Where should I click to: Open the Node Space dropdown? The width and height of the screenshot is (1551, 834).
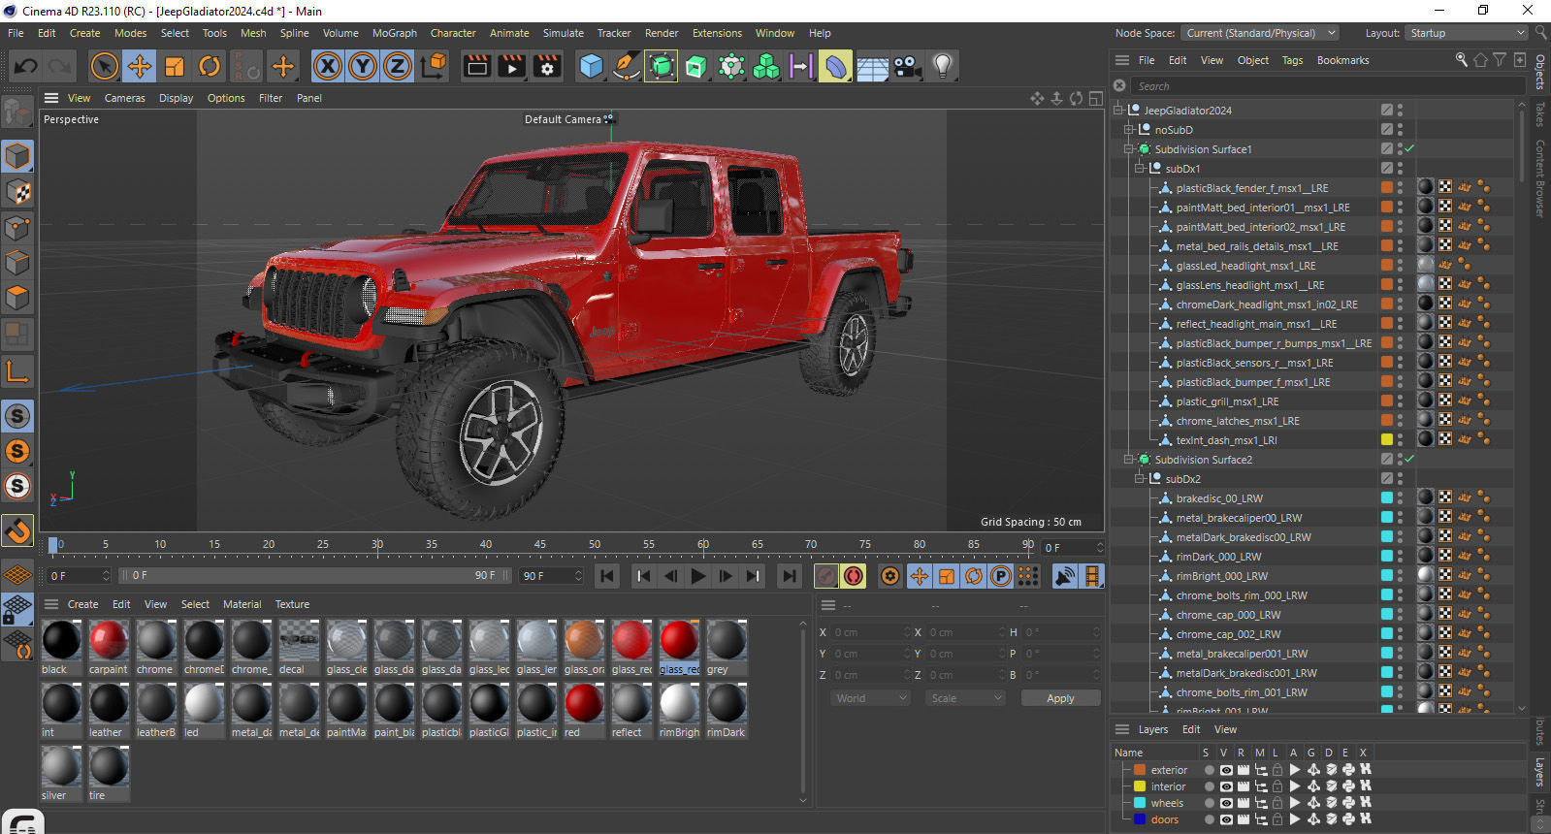click(1259, 33)
